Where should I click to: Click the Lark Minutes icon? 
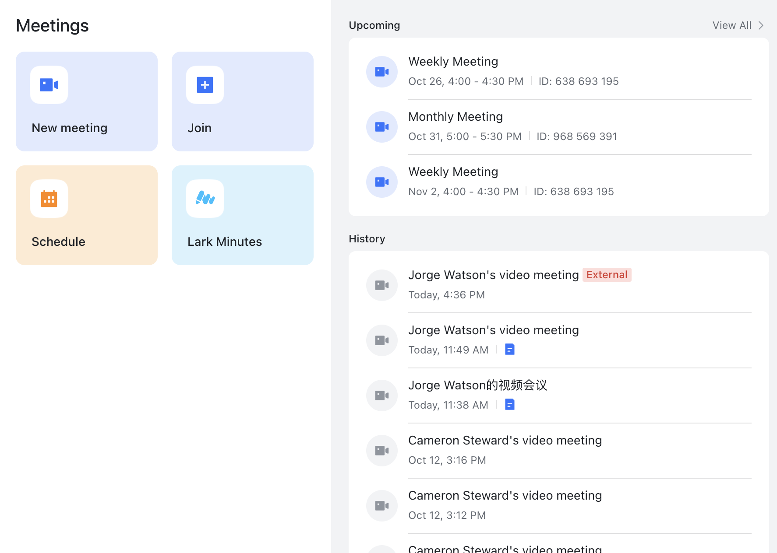coord(204,199)
